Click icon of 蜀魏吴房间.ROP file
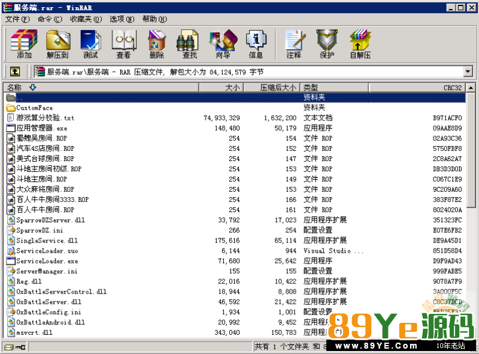This screenshot has height=354, width=479. click(x=11, y=138)
